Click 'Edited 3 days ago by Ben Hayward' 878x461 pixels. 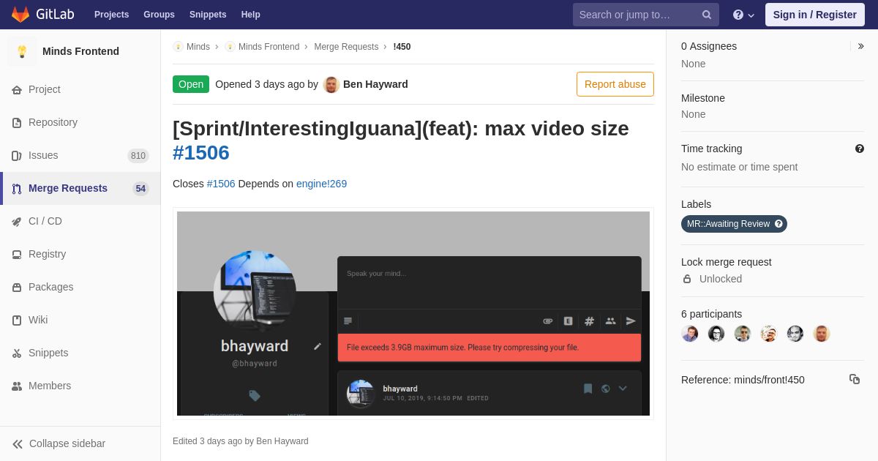[241, 441]
